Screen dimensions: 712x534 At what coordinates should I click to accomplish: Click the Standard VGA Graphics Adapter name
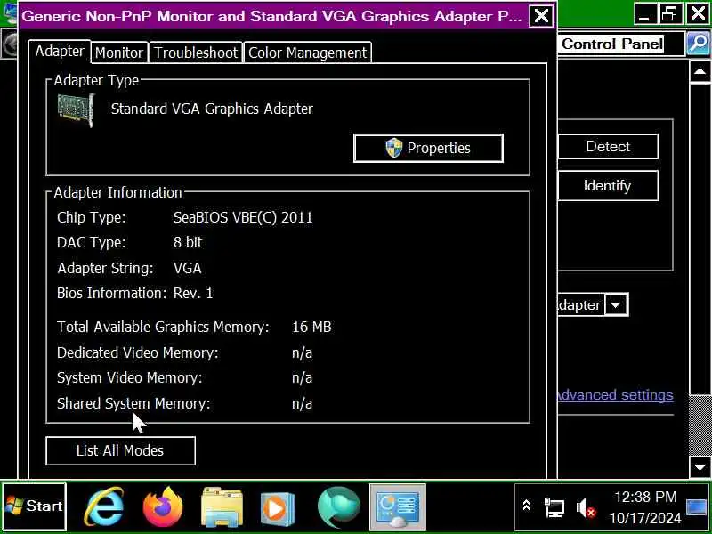pyautogui.click(x=212, y=109)
